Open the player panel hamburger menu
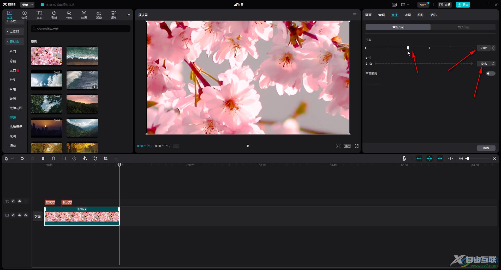The width and height of the screenshot is (501, 270). tap(355, 15)
